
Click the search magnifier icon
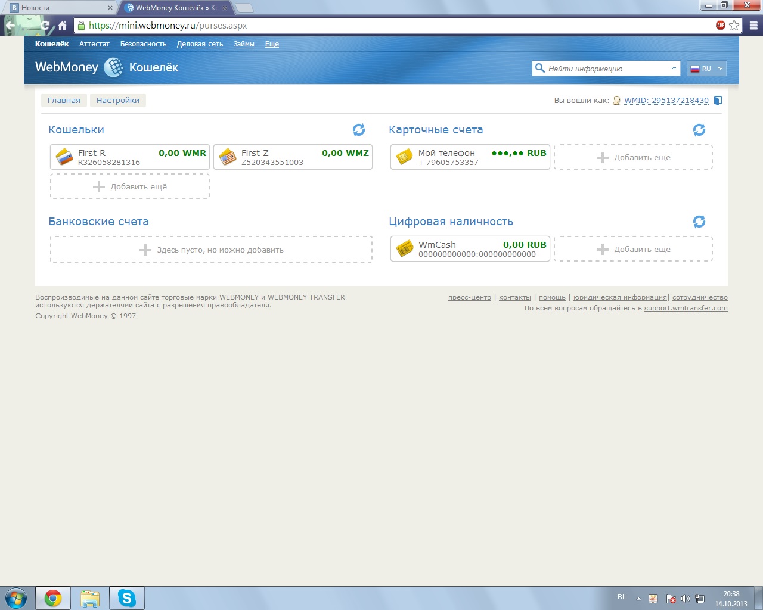(540, 68)
